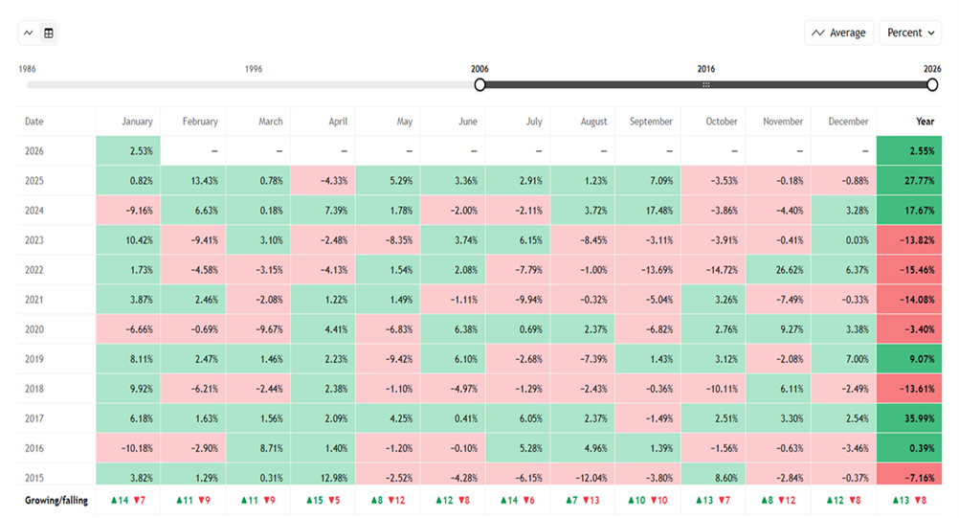This screenshot has width=959, height=518.
Task: Click the 2017 yearly total of 35.99%
Action: (x=908, y=418)
